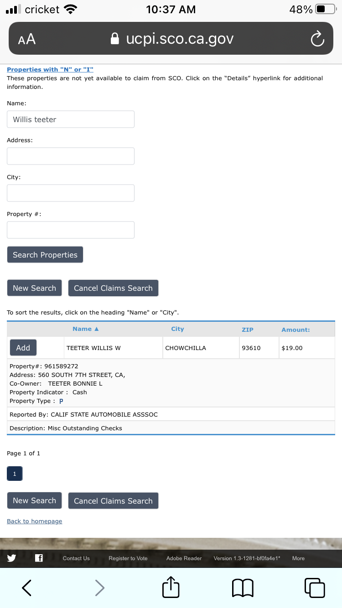
Task: Click the upper Cancel Claims Search button
Action: 113,288
